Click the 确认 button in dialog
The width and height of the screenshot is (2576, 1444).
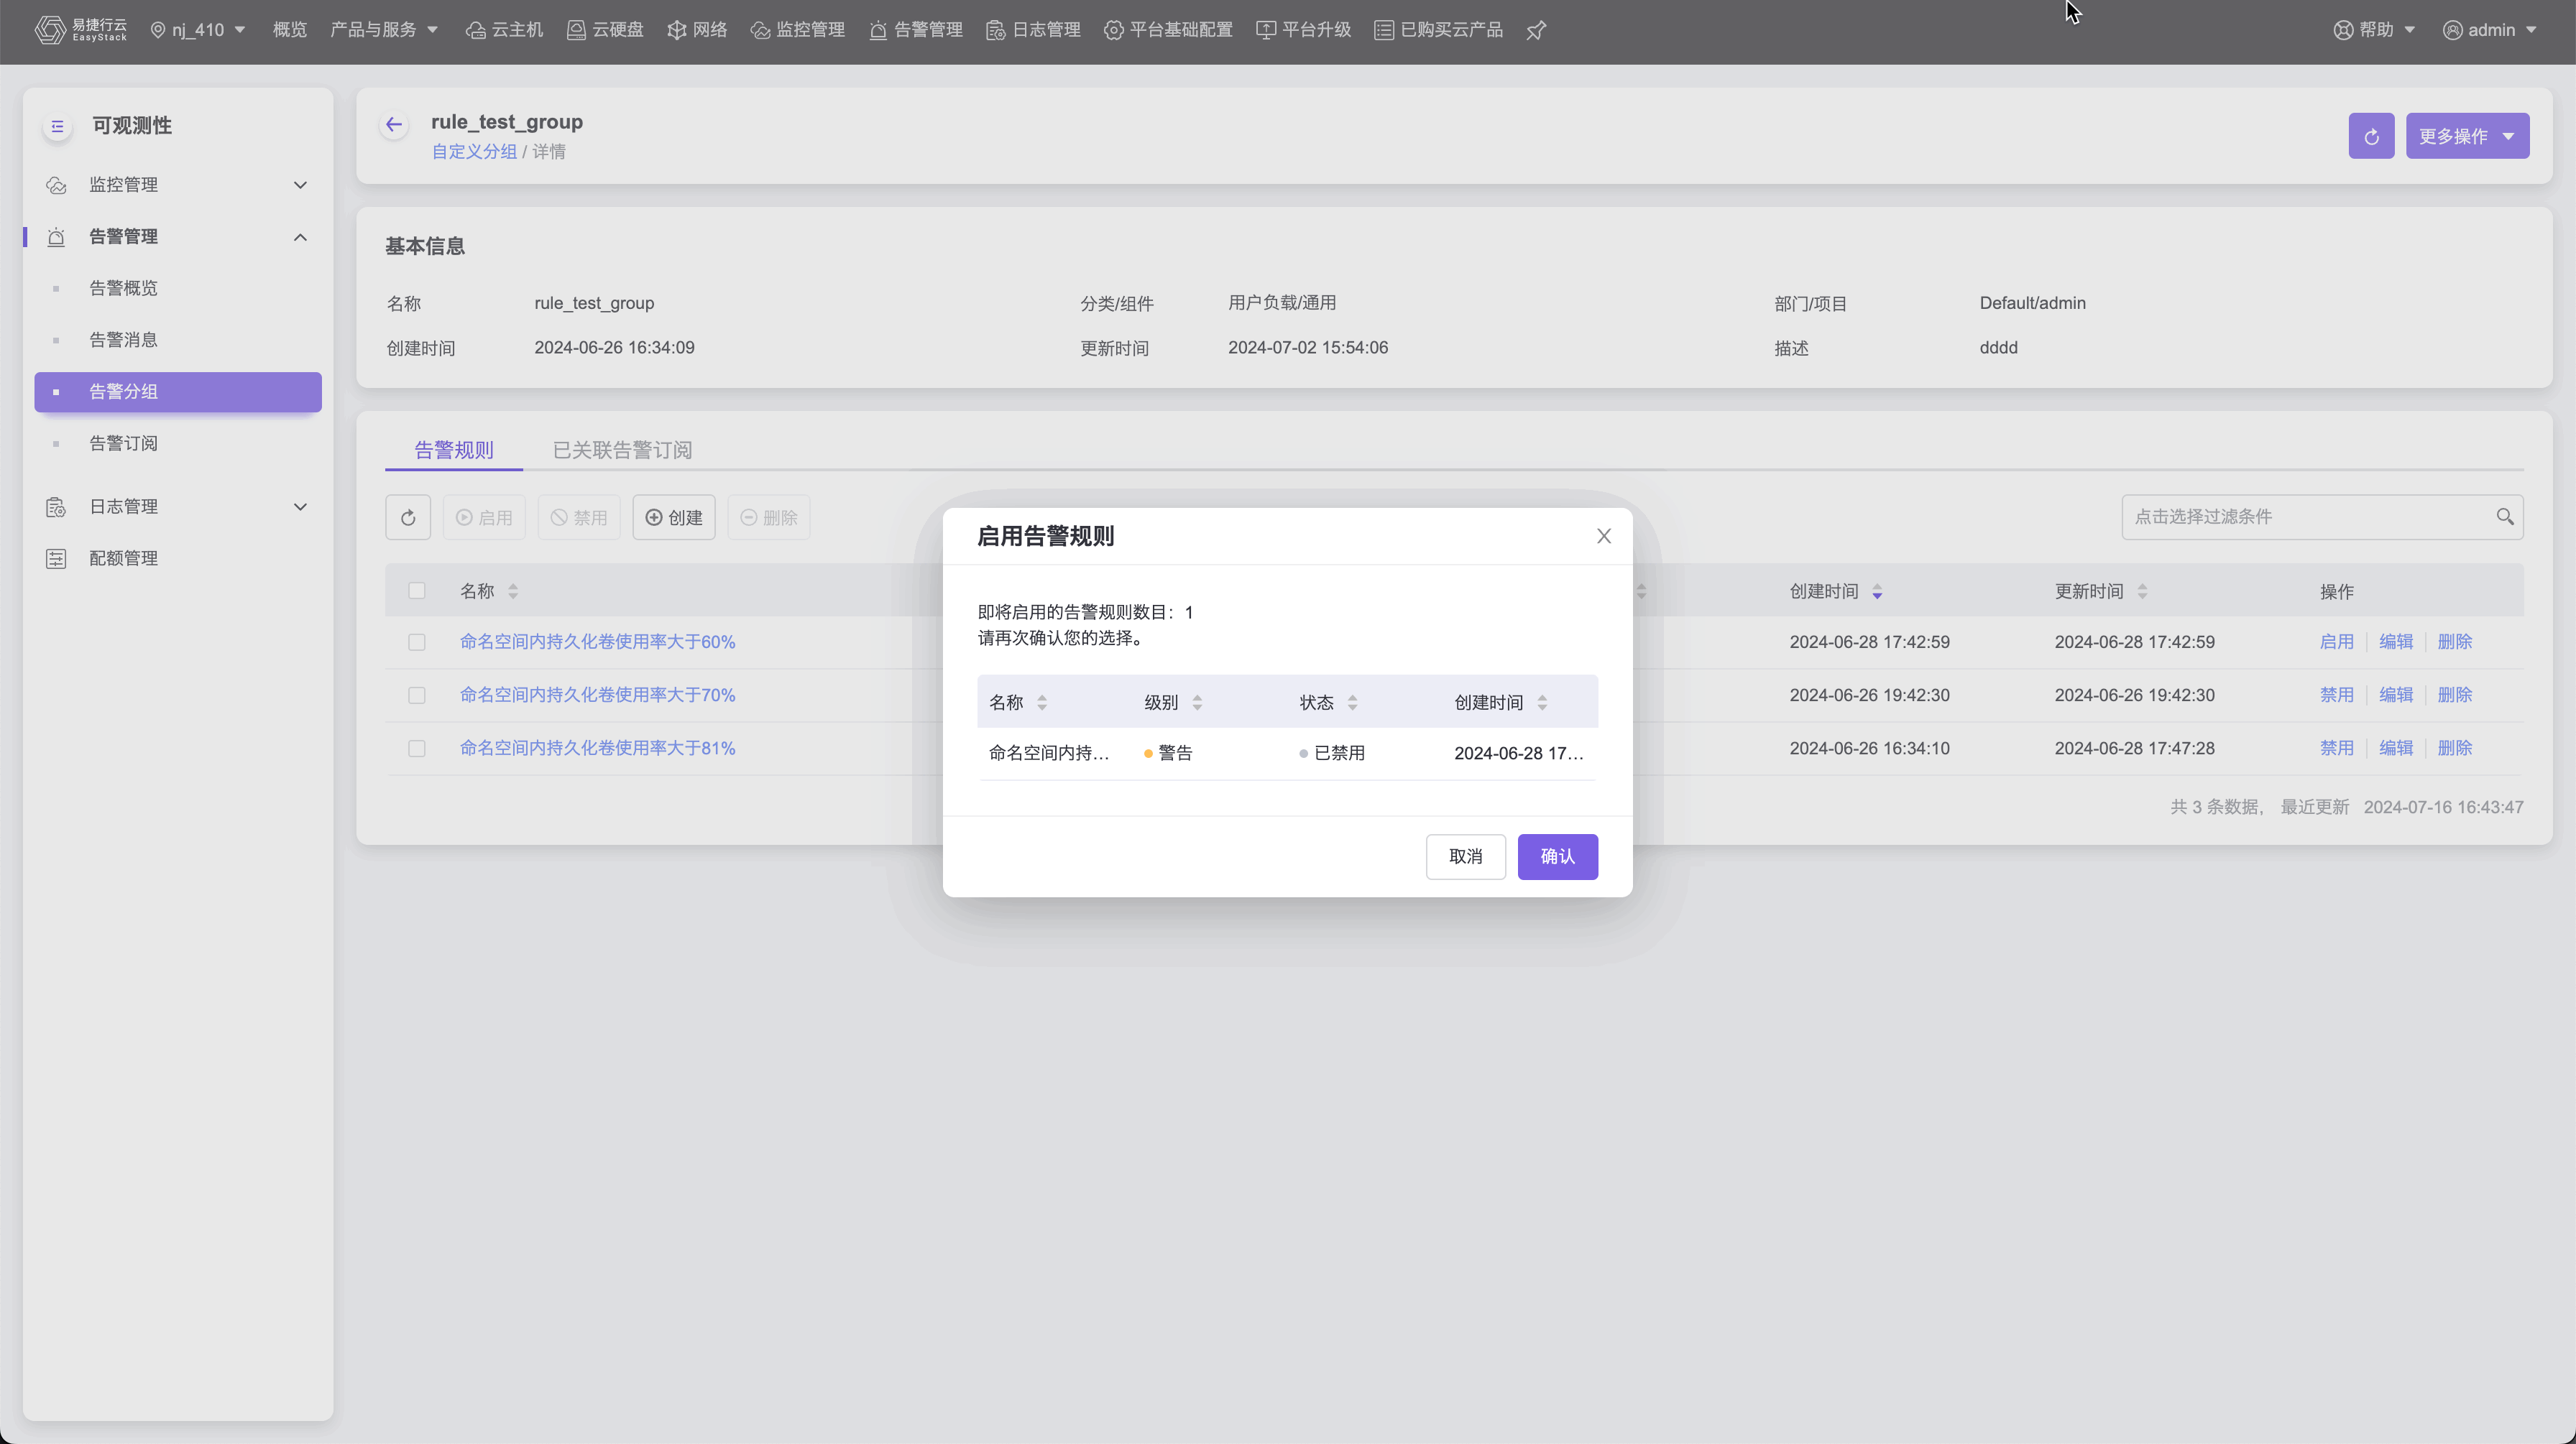point(1557,856)
